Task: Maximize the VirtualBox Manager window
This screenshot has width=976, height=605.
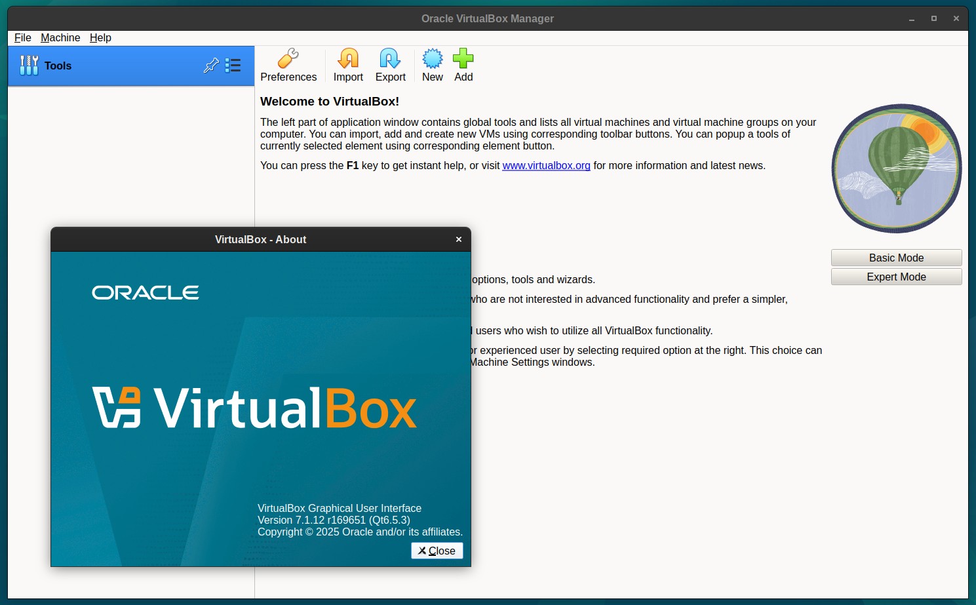Action: click(934, 18)
